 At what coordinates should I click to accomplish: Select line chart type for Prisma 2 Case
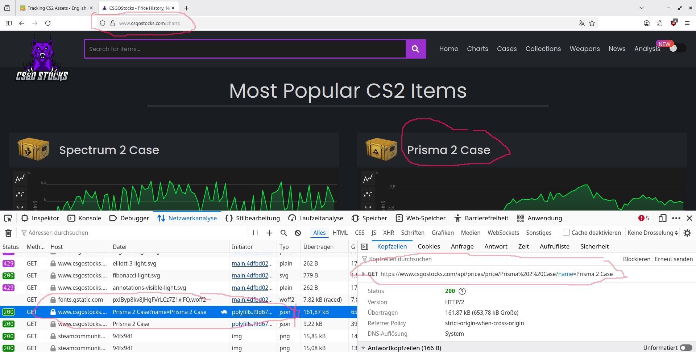(368, 178)
